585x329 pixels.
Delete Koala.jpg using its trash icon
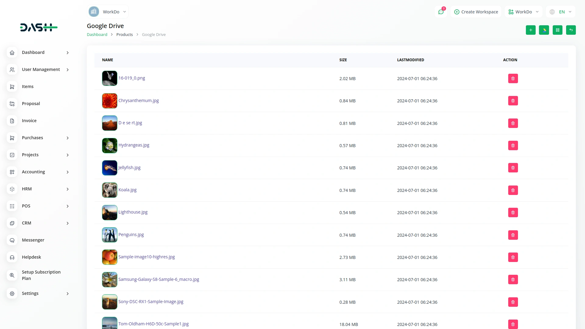[513, 190]
